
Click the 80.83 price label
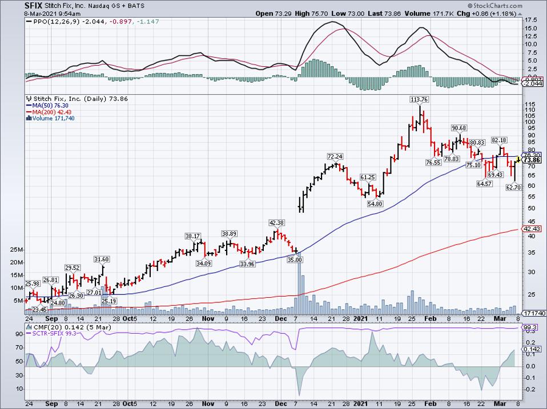click(x=477, y=142)
